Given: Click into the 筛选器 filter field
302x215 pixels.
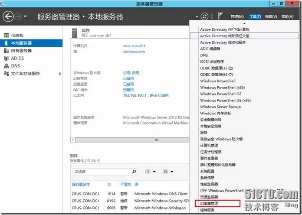Looking at the screenshot, I should click(102, 172).
